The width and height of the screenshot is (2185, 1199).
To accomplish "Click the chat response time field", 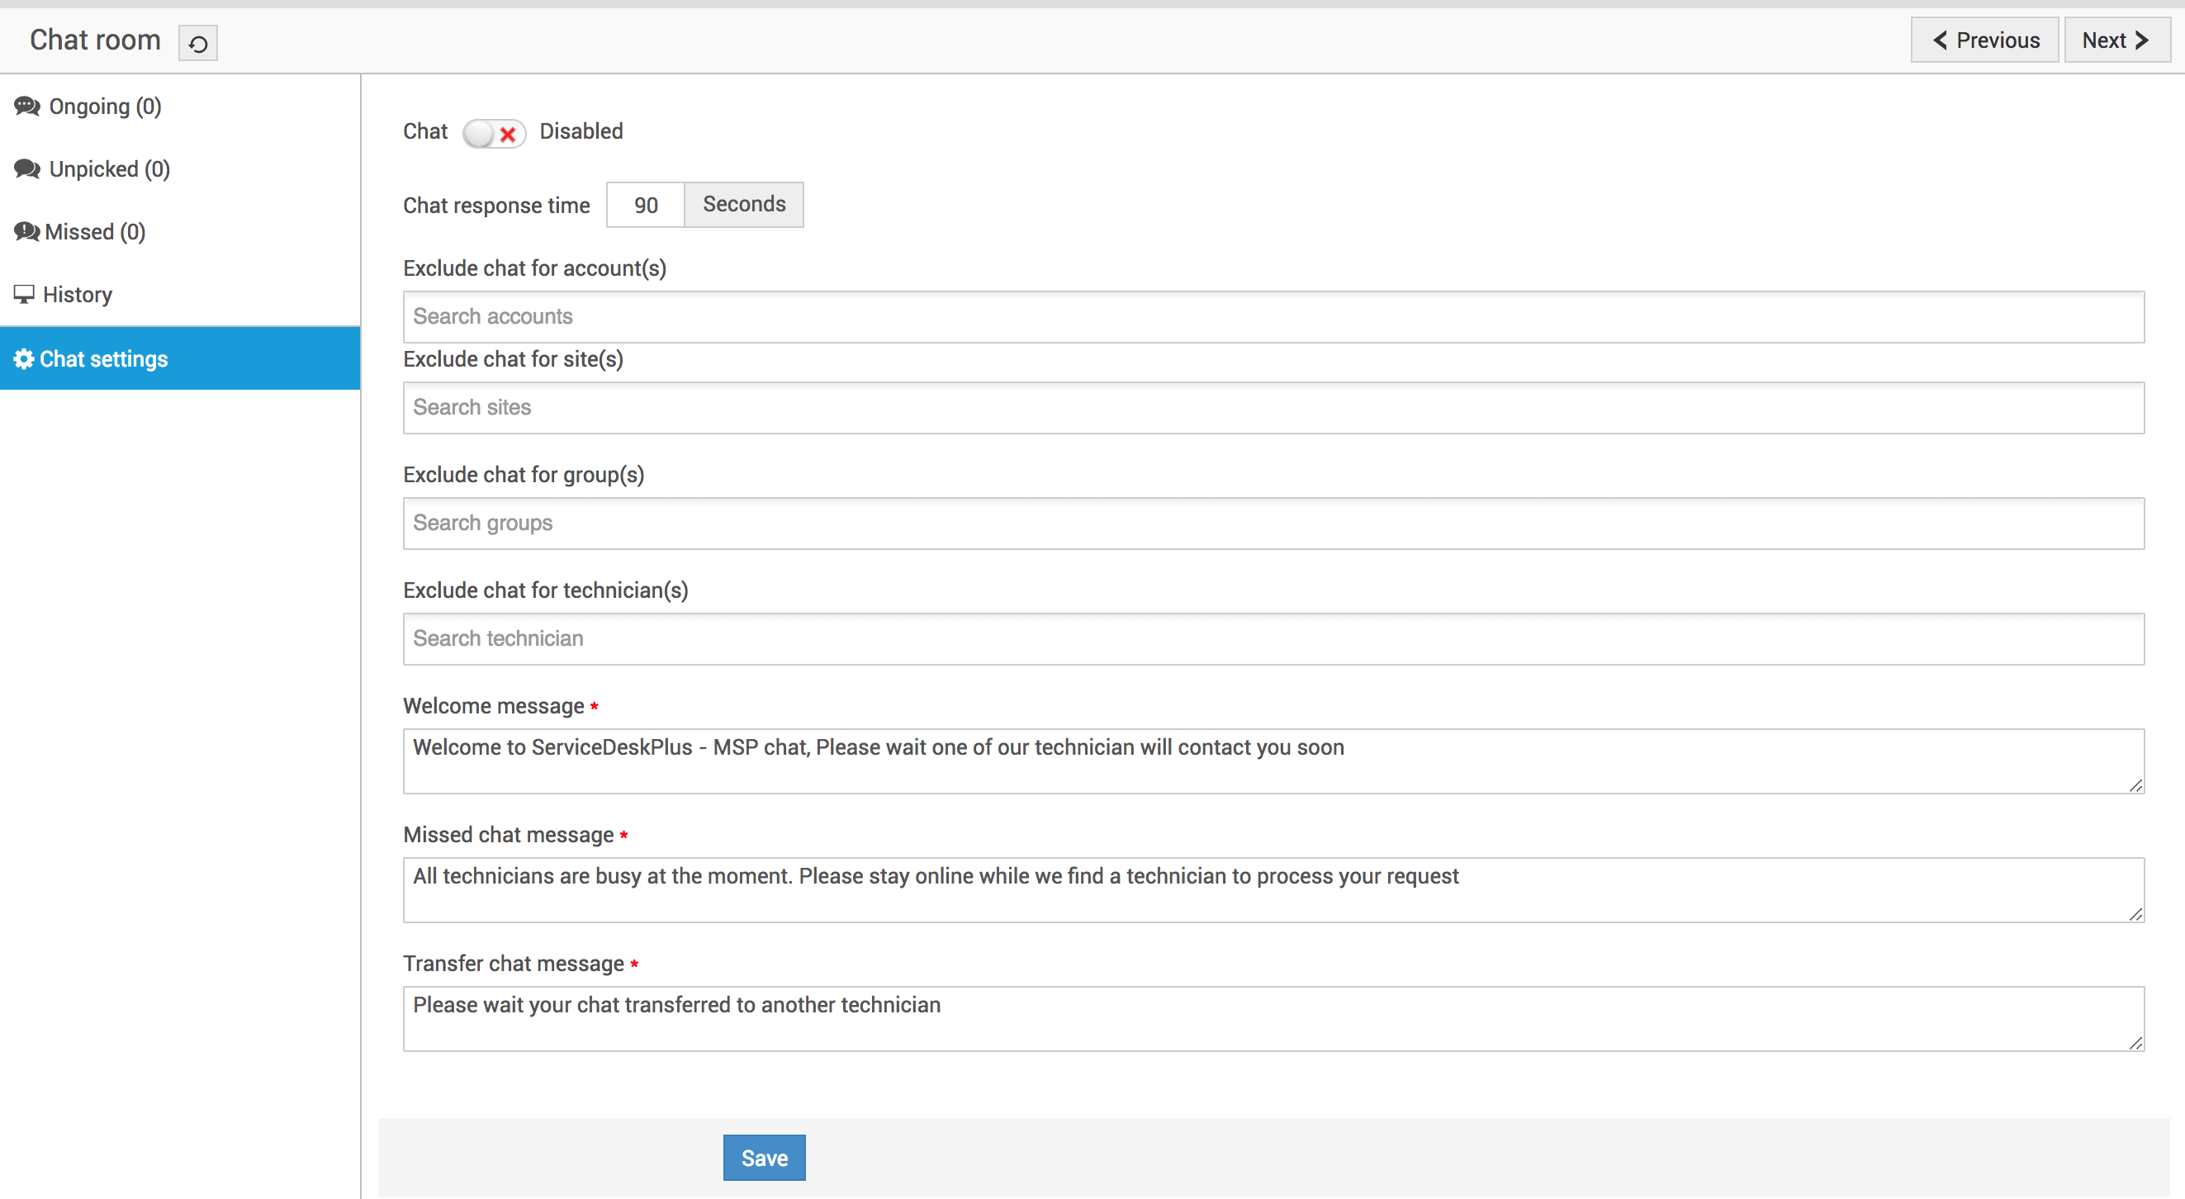I will point(646,206).
